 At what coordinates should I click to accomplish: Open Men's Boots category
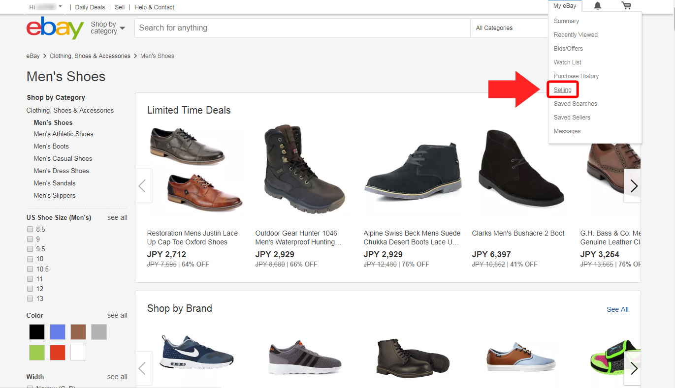click(51, 146)
